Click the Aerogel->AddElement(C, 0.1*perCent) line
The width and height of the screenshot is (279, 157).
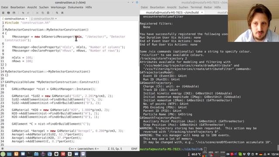[x=43, y=141]
